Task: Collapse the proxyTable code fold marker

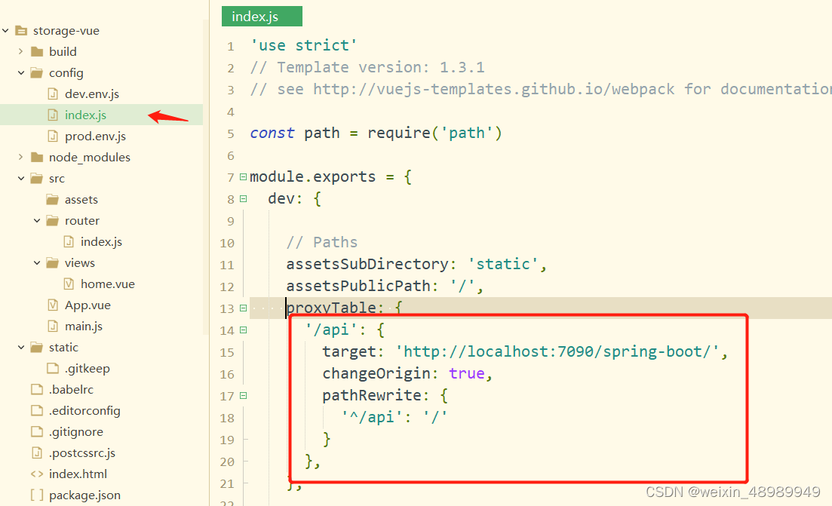Action: [x=241, y=308]
